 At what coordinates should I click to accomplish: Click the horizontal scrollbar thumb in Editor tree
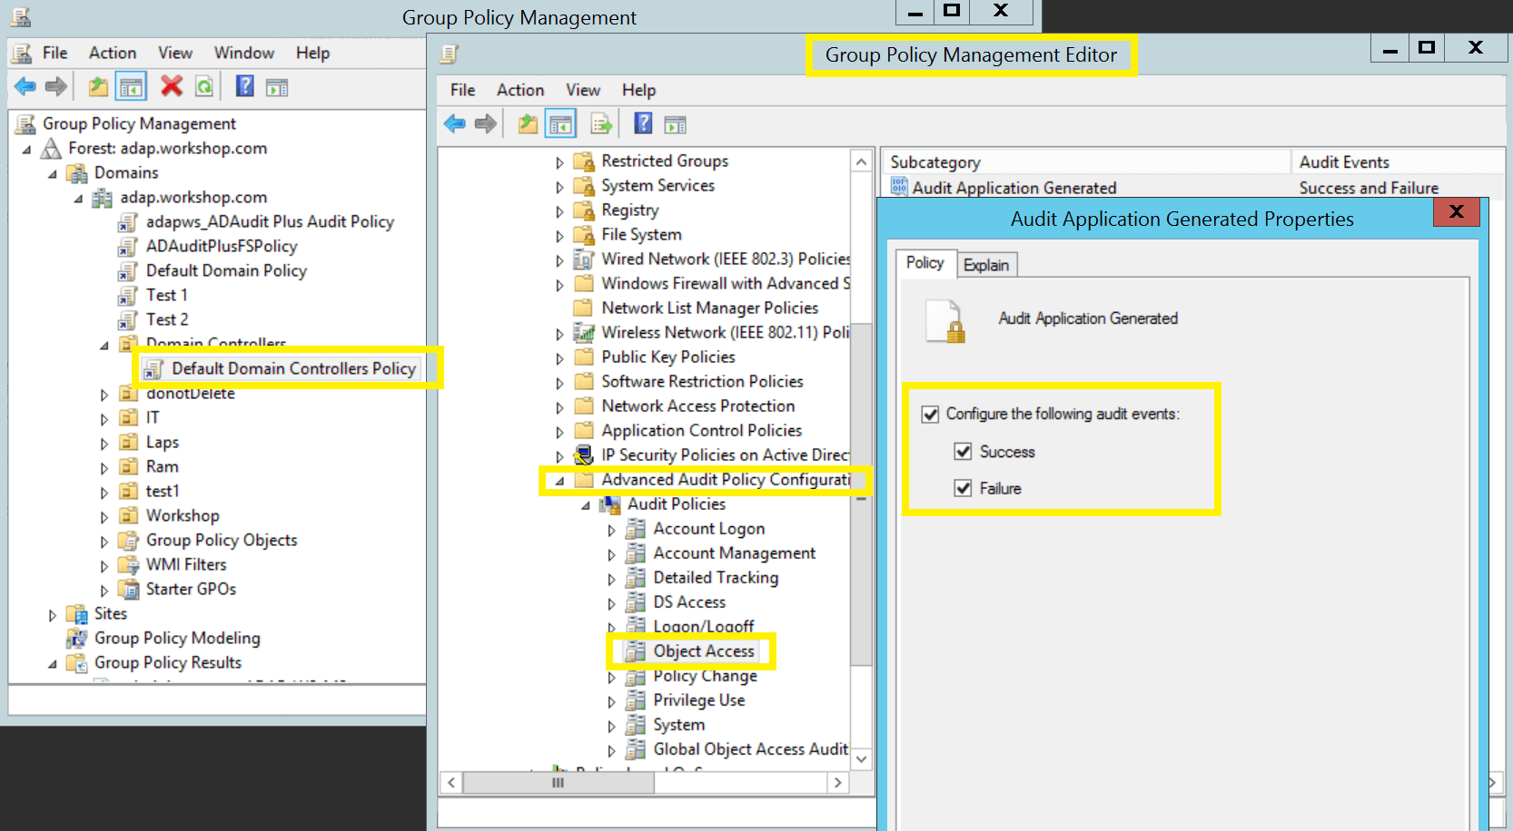click(558, 782)
